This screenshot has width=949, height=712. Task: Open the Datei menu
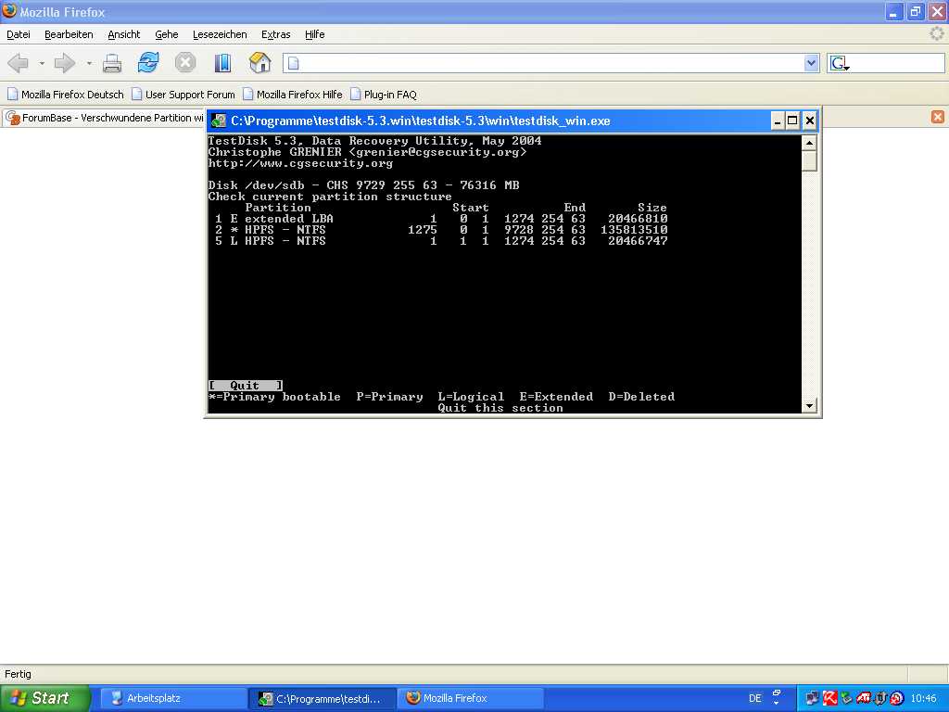click(19, 34)
